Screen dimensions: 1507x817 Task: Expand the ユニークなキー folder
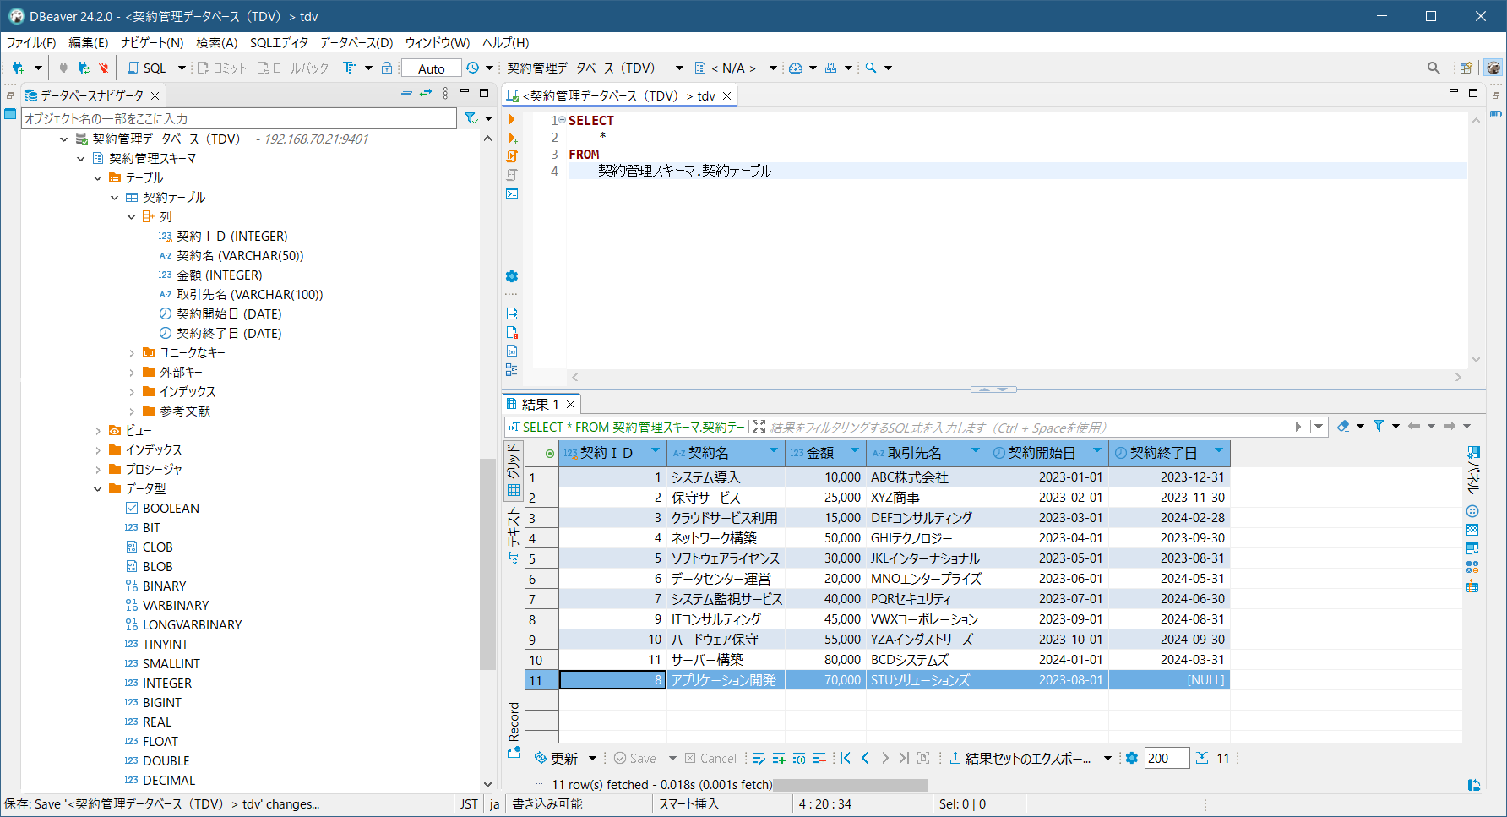point(132,352)
